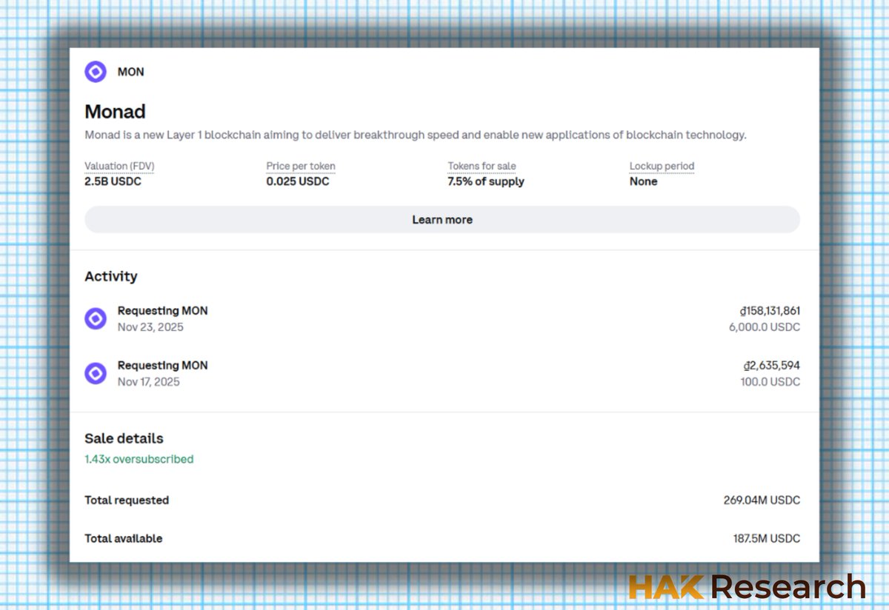
Task: Click the Sale details section heading
Action: [124, 438]
